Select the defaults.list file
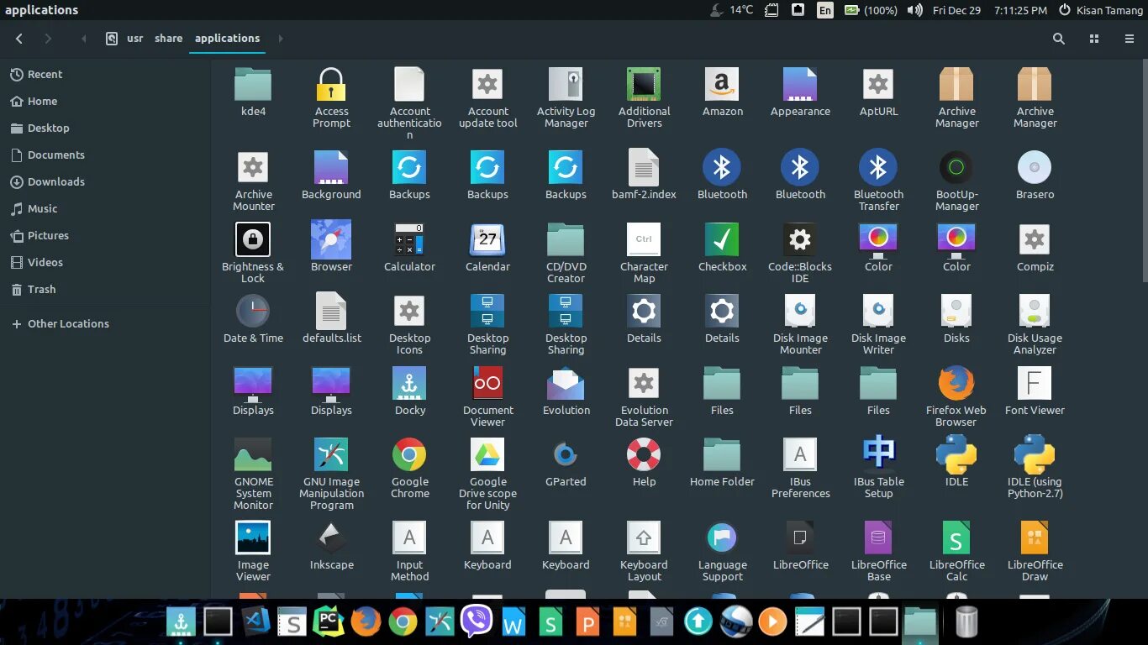 pyautogui.click(x=331, y=312)
